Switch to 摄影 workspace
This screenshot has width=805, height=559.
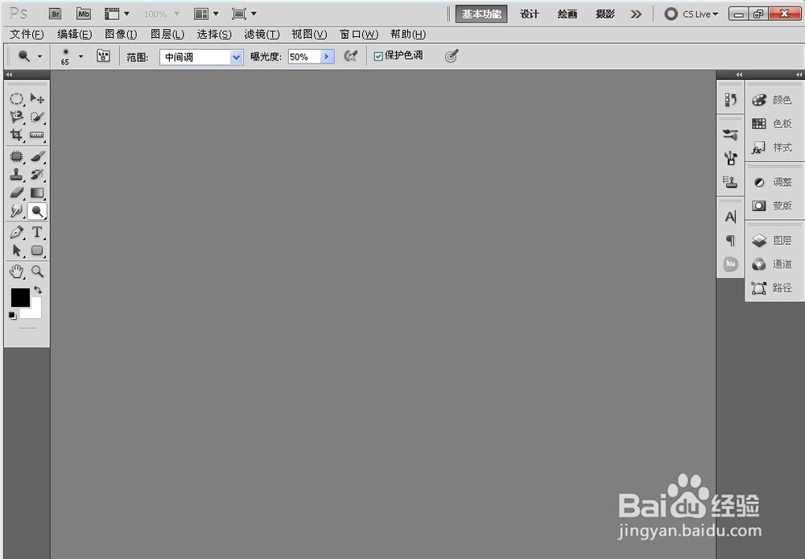pyautogui.click(x=605, y=14)
